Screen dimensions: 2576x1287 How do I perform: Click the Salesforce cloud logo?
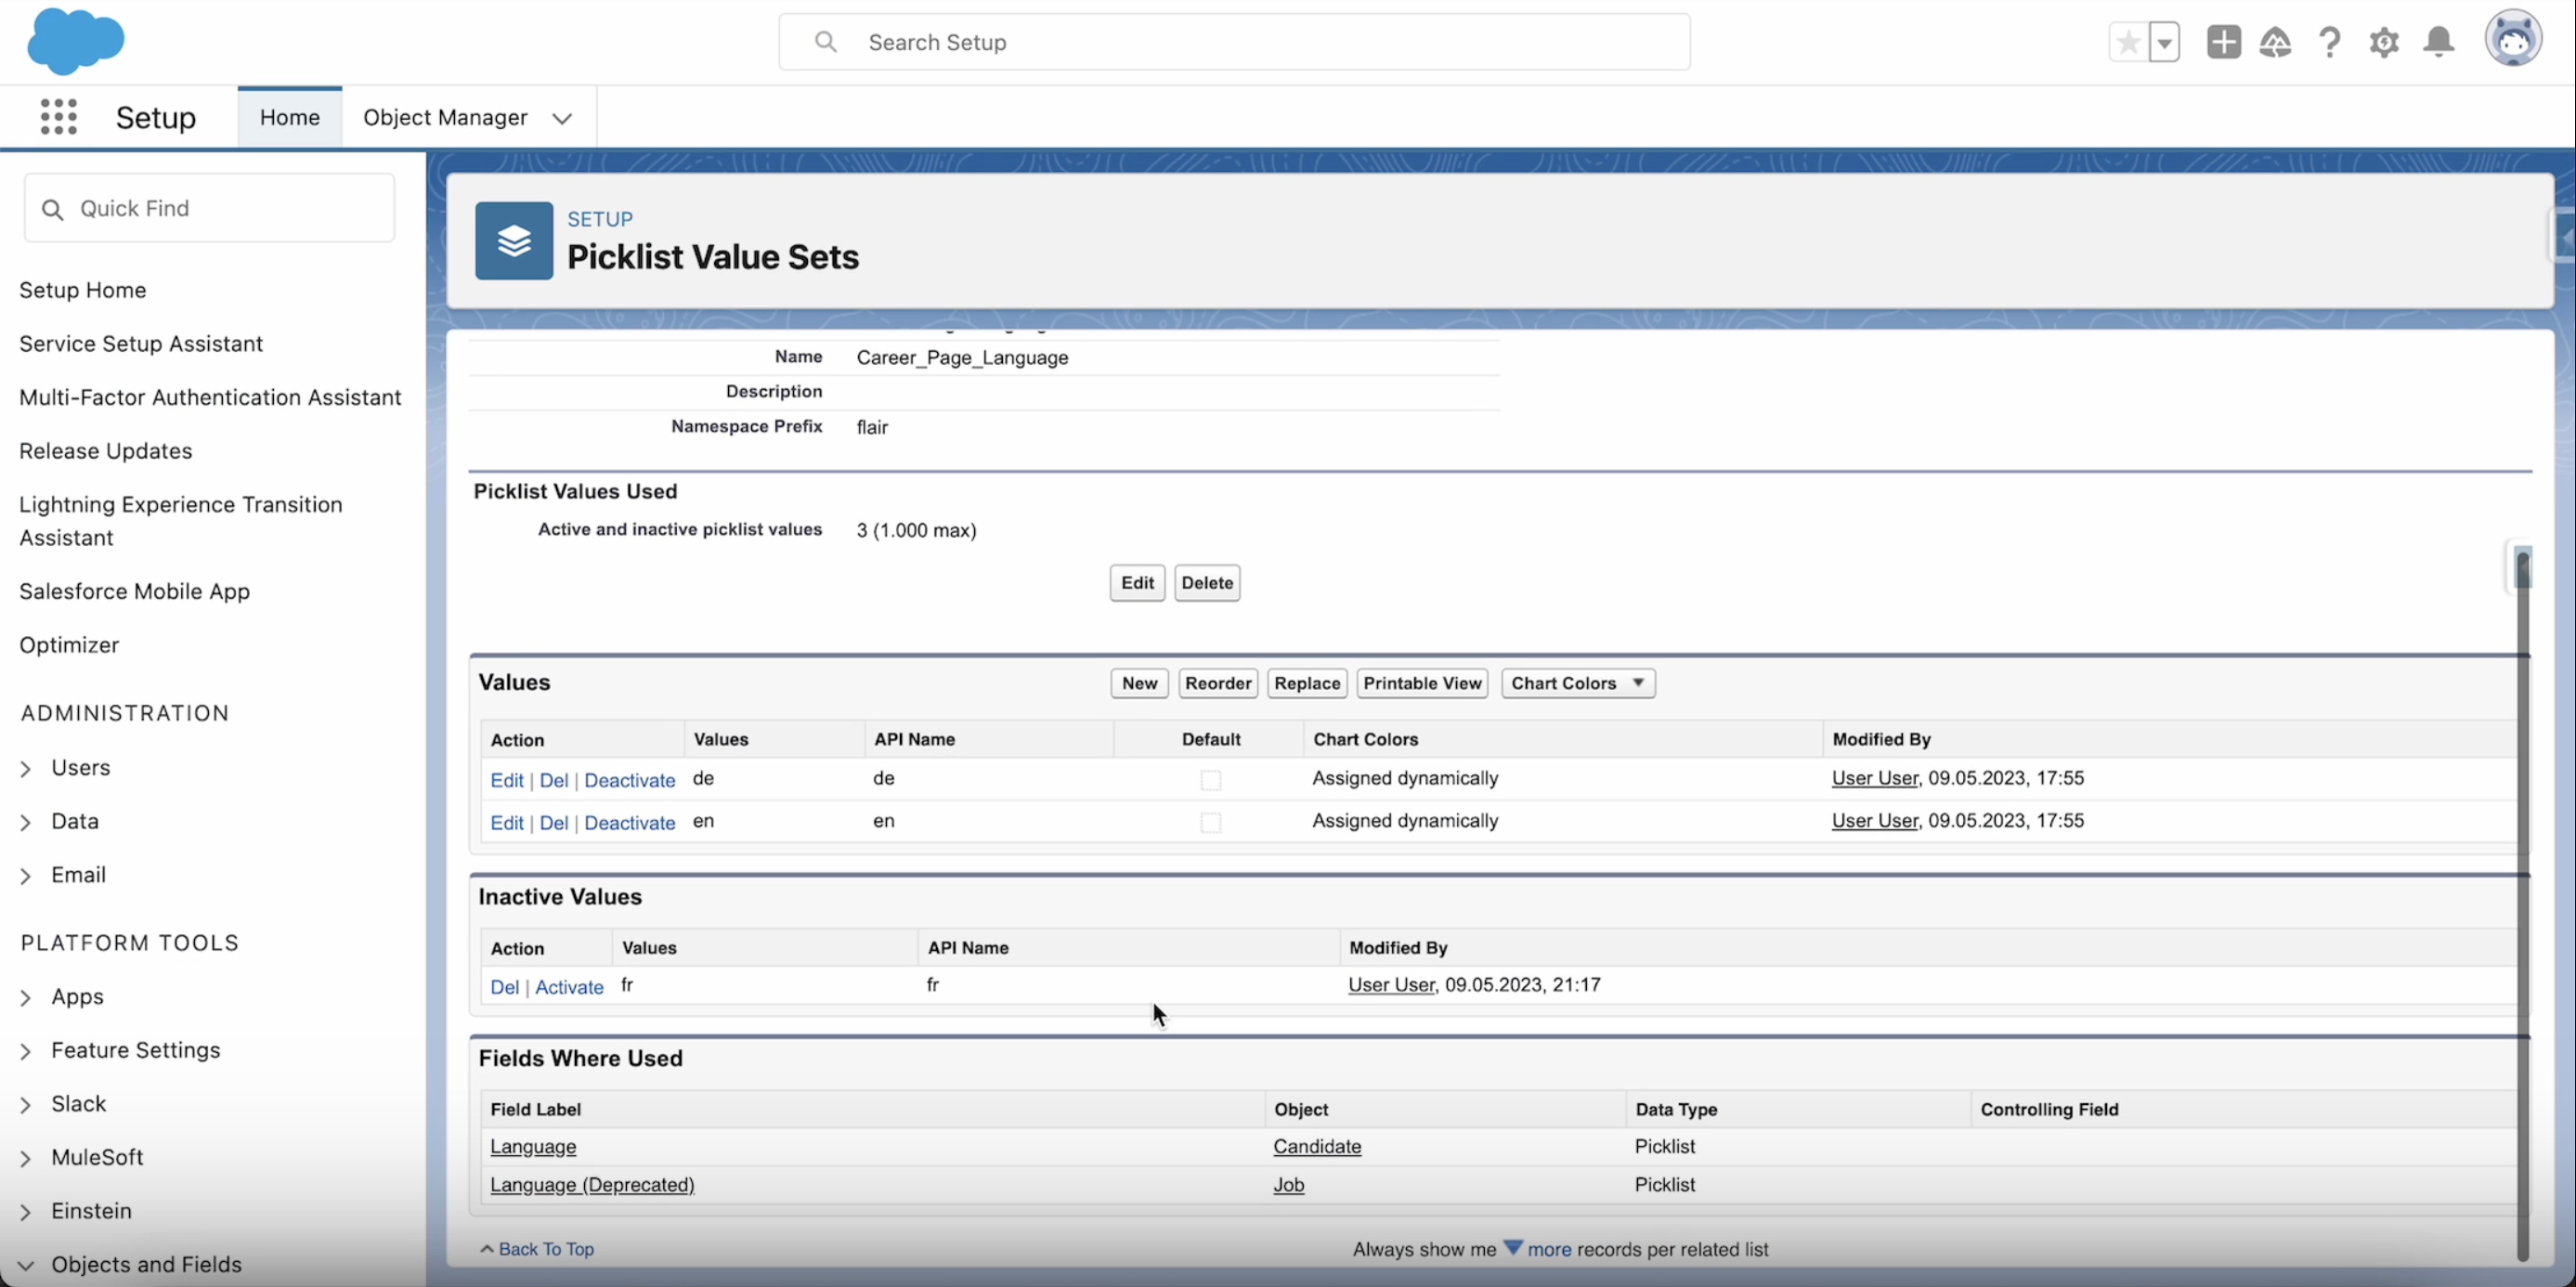(x=75, y=41)
